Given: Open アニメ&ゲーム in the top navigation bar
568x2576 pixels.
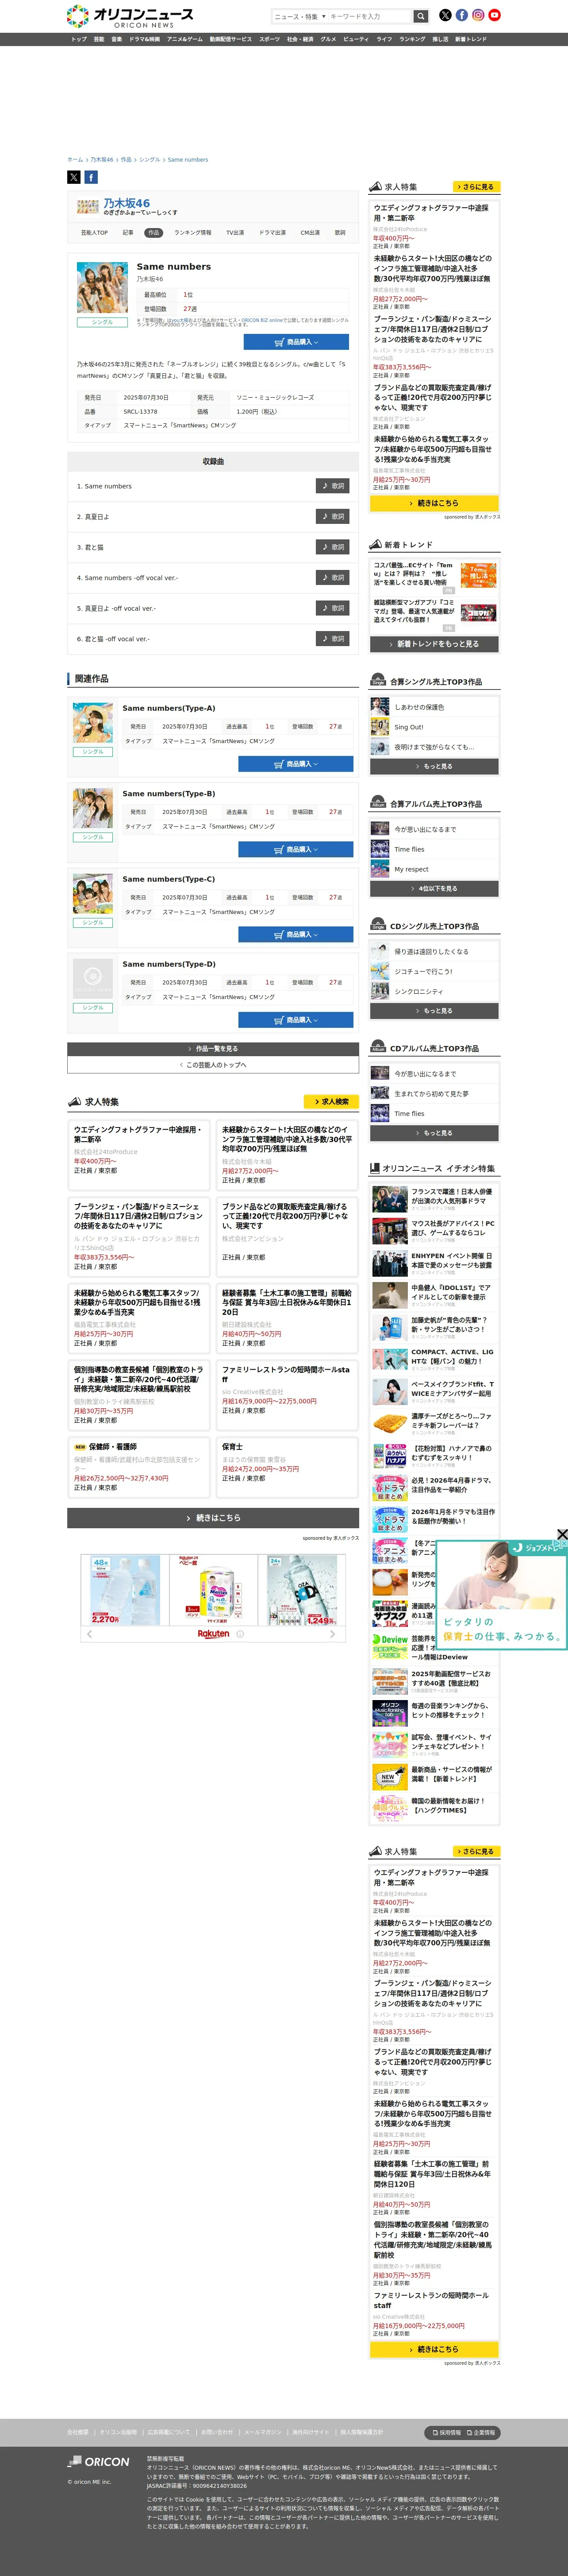Looking at the screenshot, I should (184, 39).
